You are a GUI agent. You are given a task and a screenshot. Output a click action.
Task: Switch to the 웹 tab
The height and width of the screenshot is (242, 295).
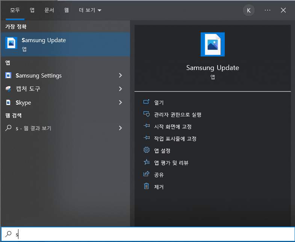pyautogui.click(x=66, y=10)
